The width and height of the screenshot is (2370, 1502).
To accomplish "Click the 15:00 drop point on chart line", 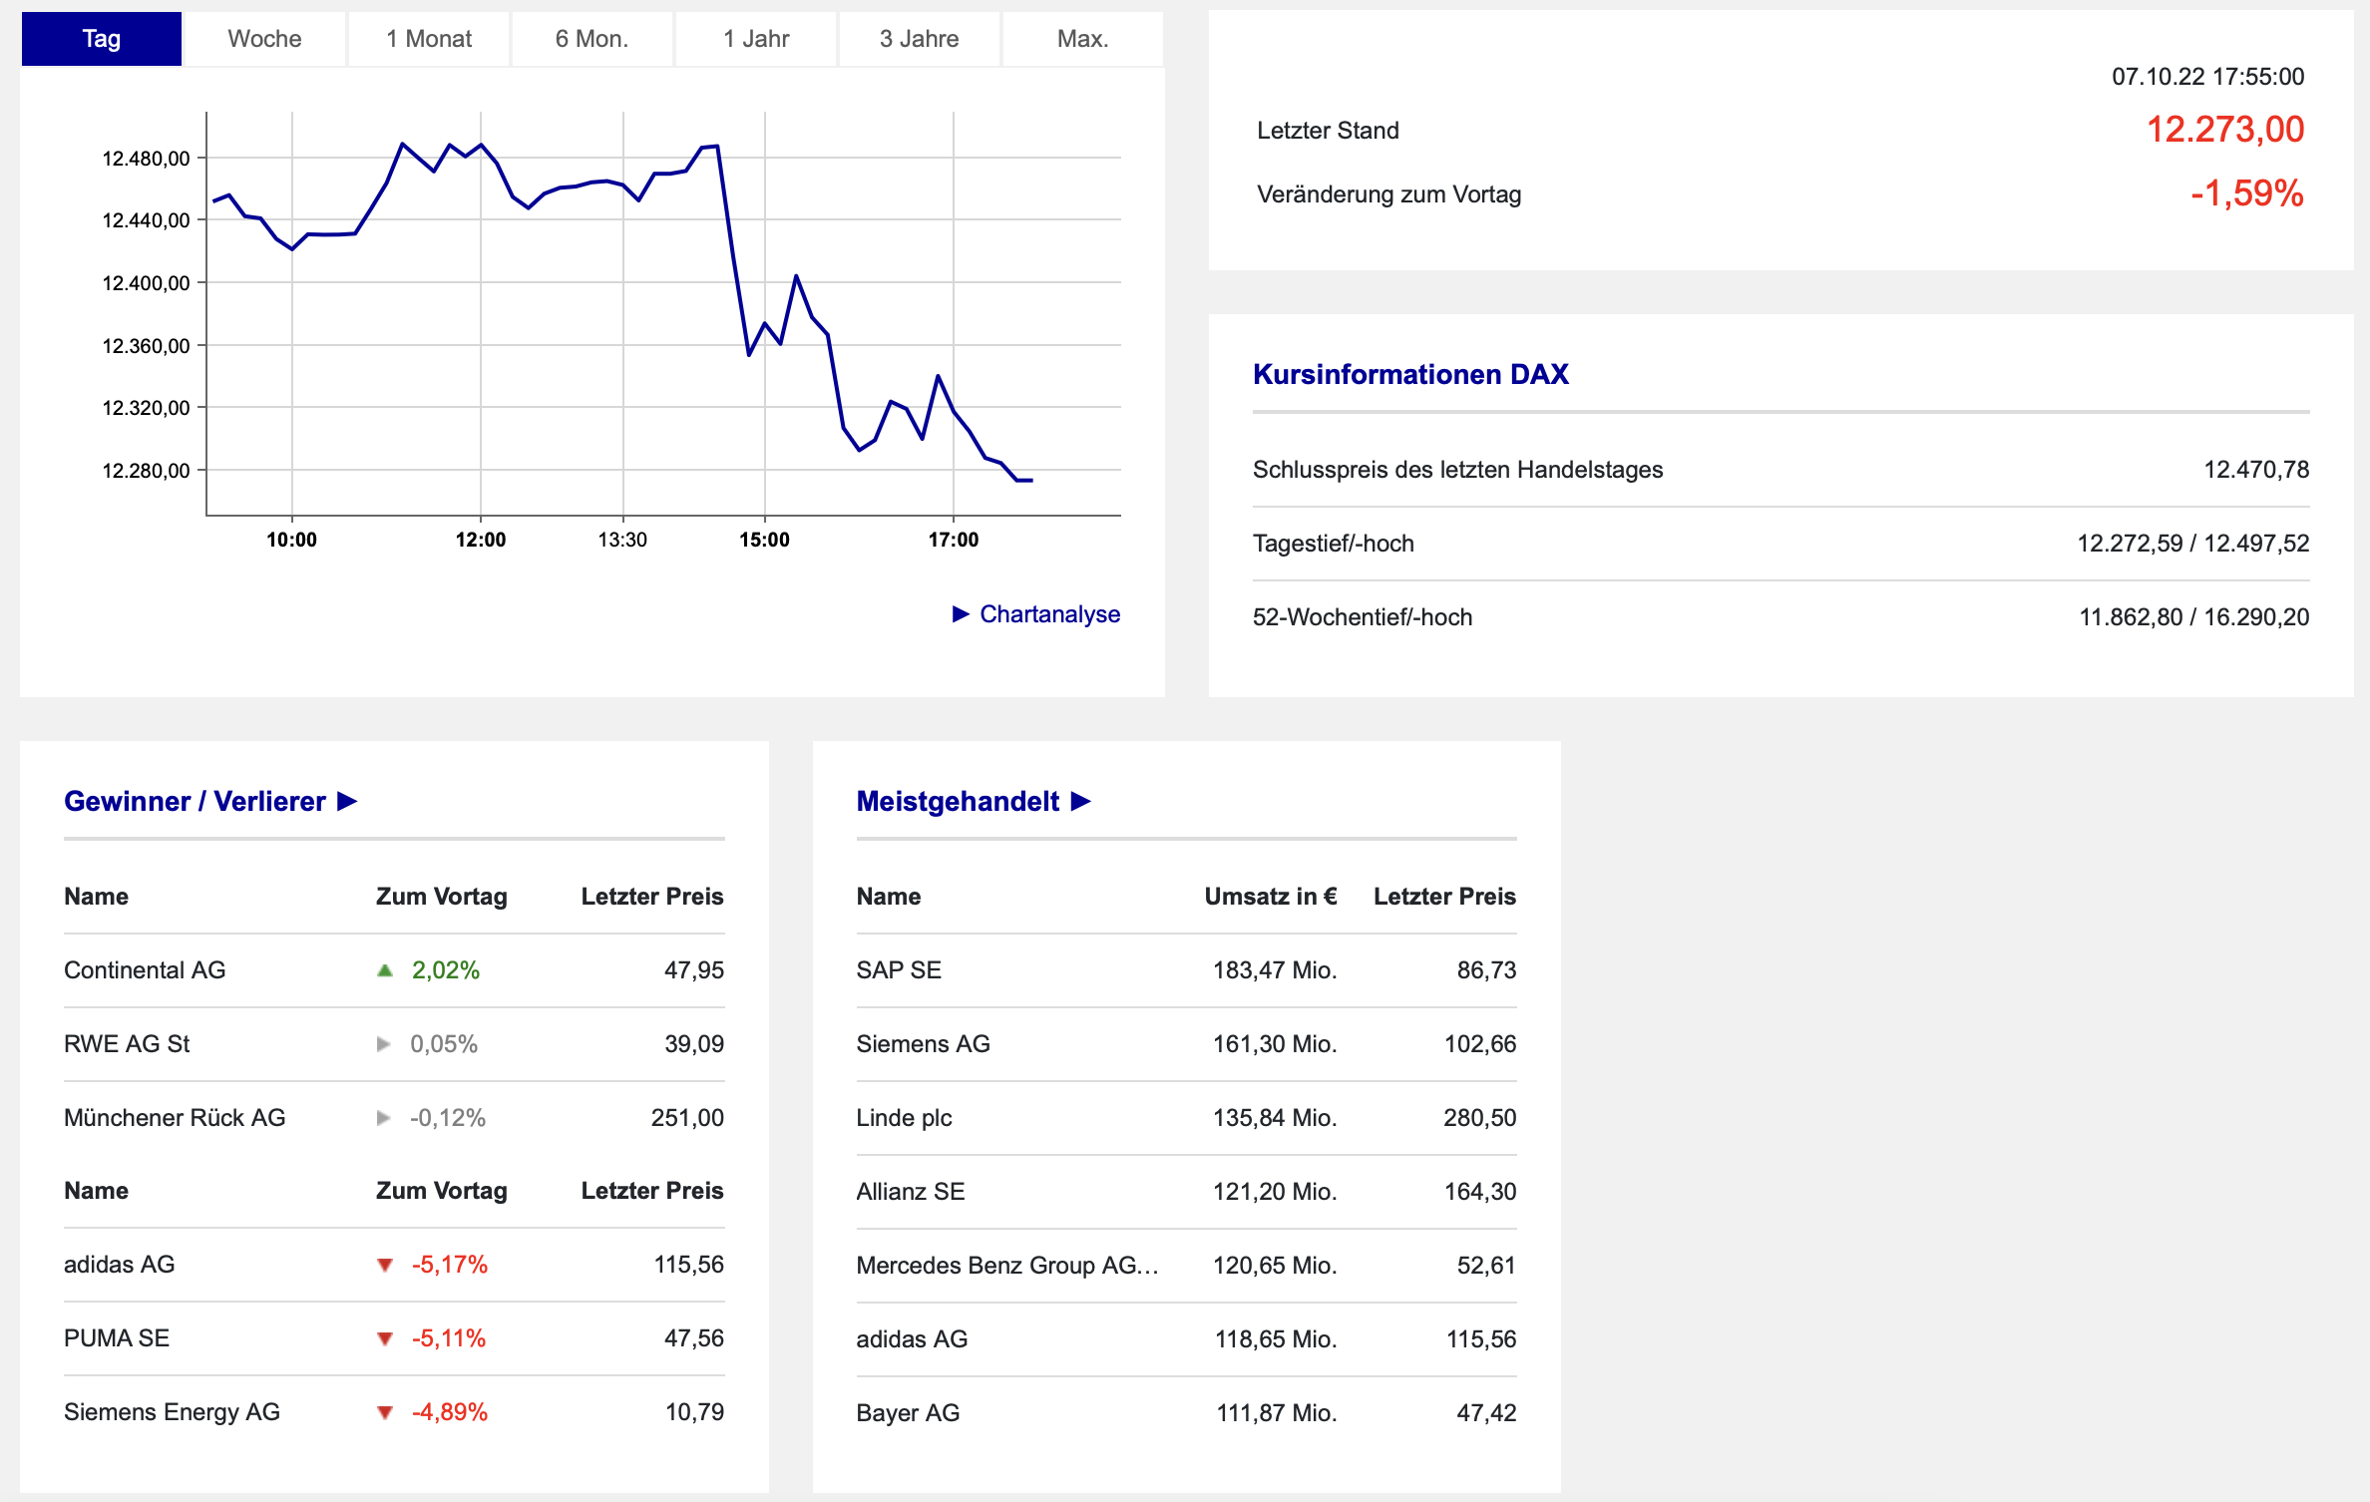I will 749,354.
